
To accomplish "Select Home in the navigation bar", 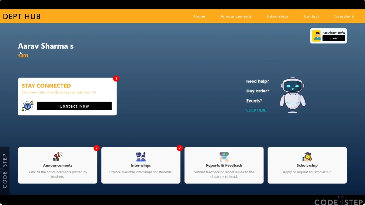I will point(199,16).
